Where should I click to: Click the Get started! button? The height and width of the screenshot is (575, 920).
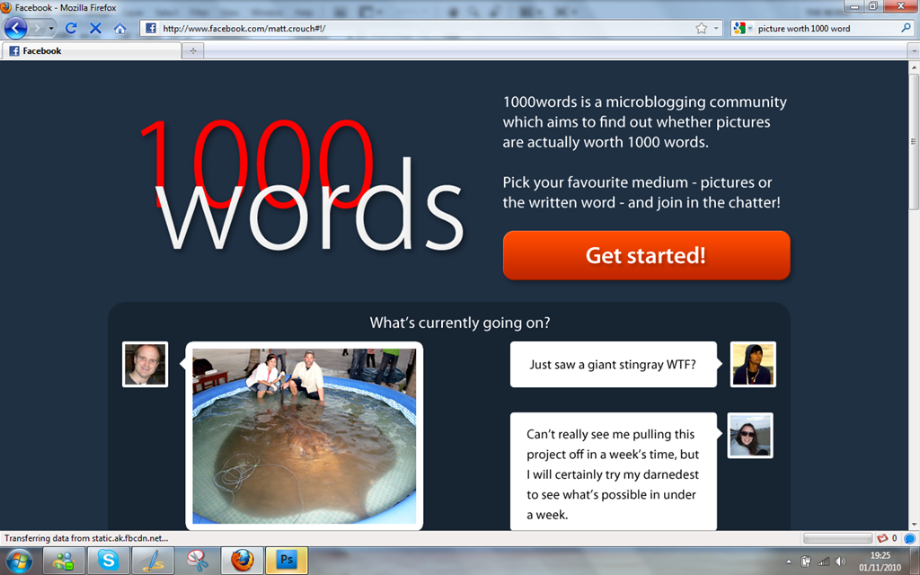click(x=646, y=255)
